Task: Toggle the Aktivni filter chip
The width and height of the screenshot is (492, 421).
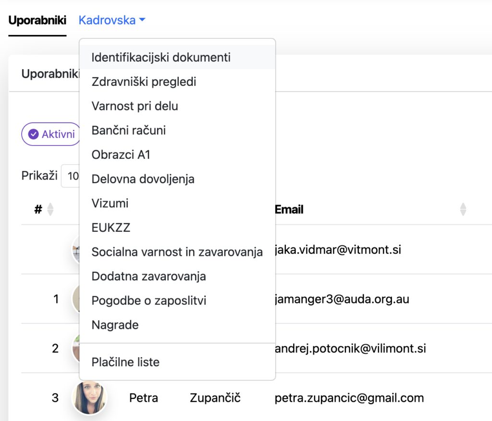Action: (51, 134)
